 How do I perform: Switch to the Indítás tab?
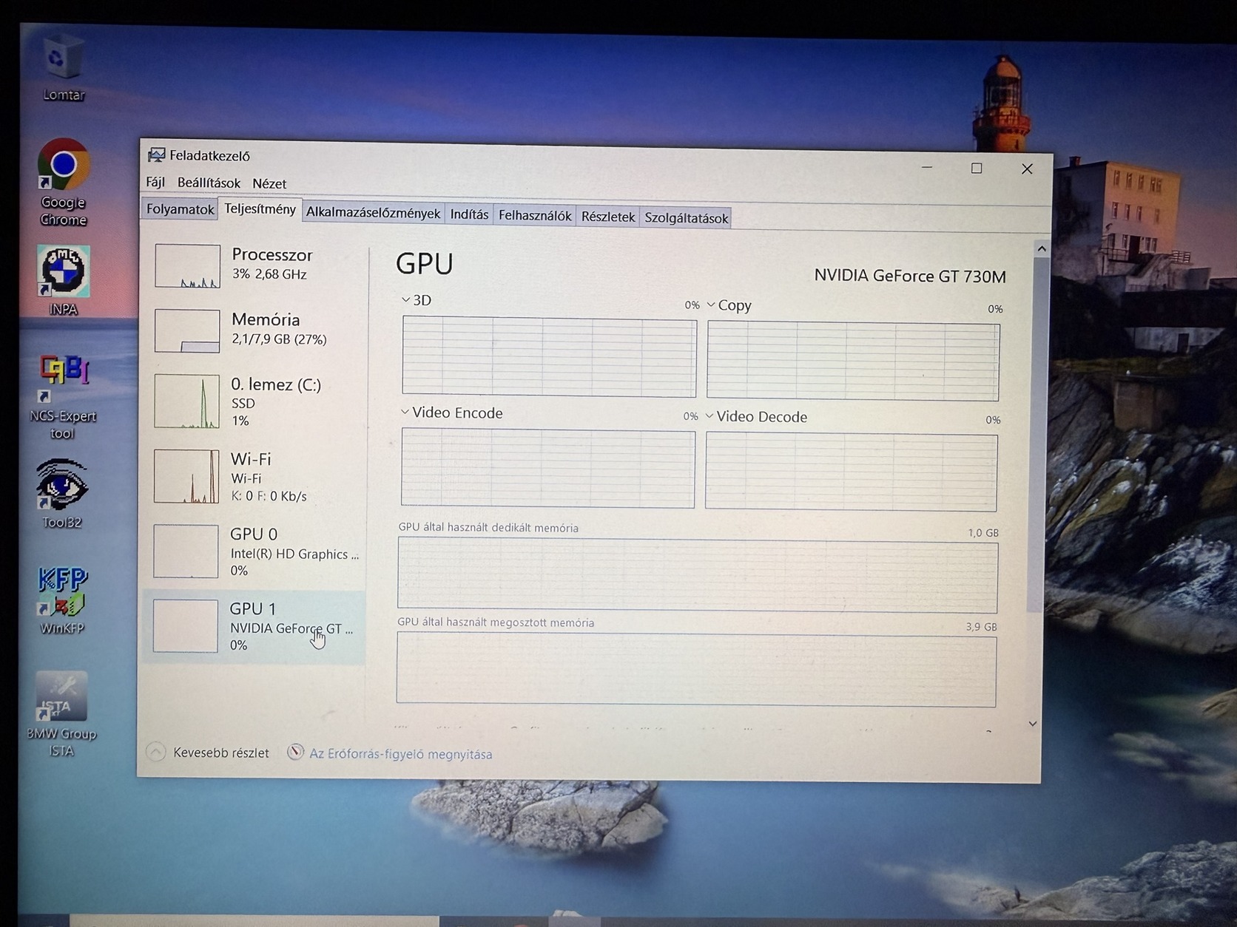click(469, 214)
